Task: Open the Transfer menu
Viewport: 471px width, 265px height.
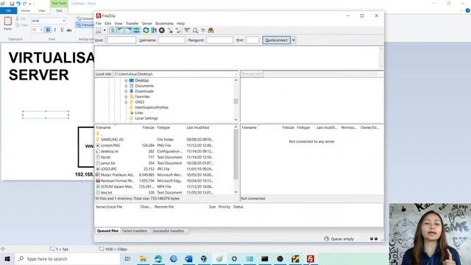Action: coord(132,24)
